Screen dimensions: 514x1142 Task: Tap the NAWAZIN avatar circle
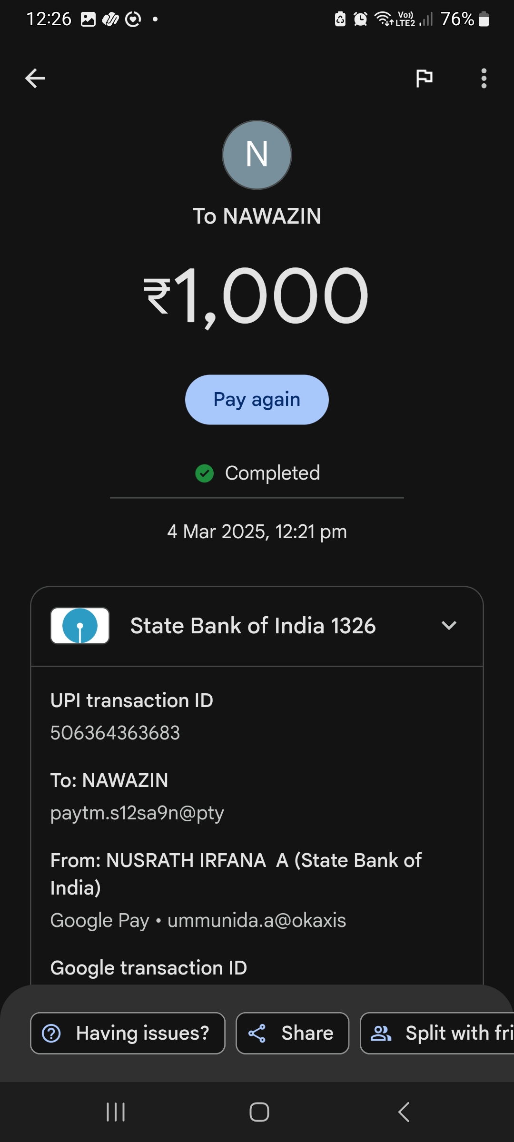(x=257, y=155)
